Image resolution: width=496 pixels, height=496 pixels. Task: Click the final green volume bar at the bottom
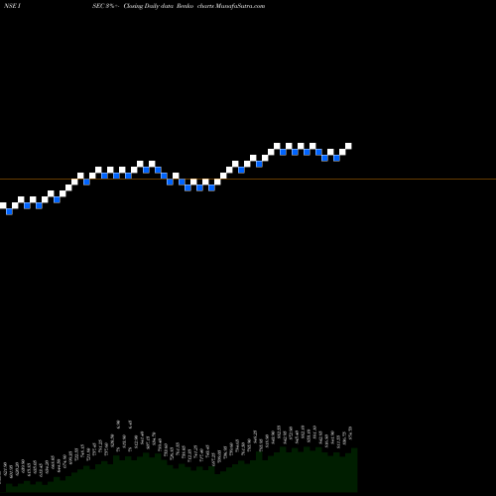coord(354,470)
